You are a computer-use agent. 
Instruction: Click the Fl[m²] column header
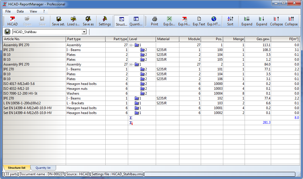click(285, 39)
